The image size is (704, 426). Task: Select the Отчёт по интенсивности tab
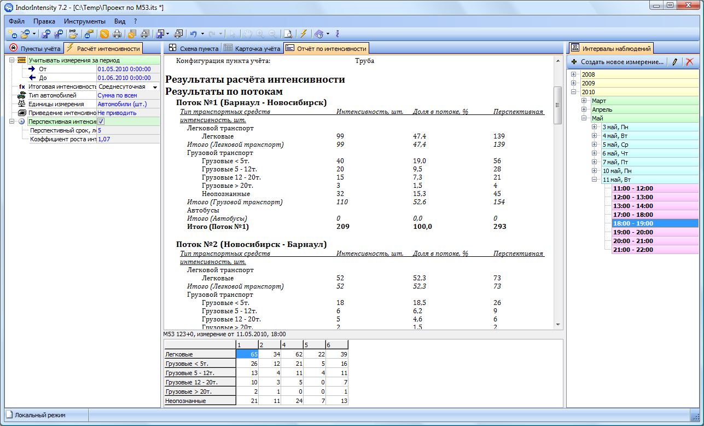tap(326, 48)
